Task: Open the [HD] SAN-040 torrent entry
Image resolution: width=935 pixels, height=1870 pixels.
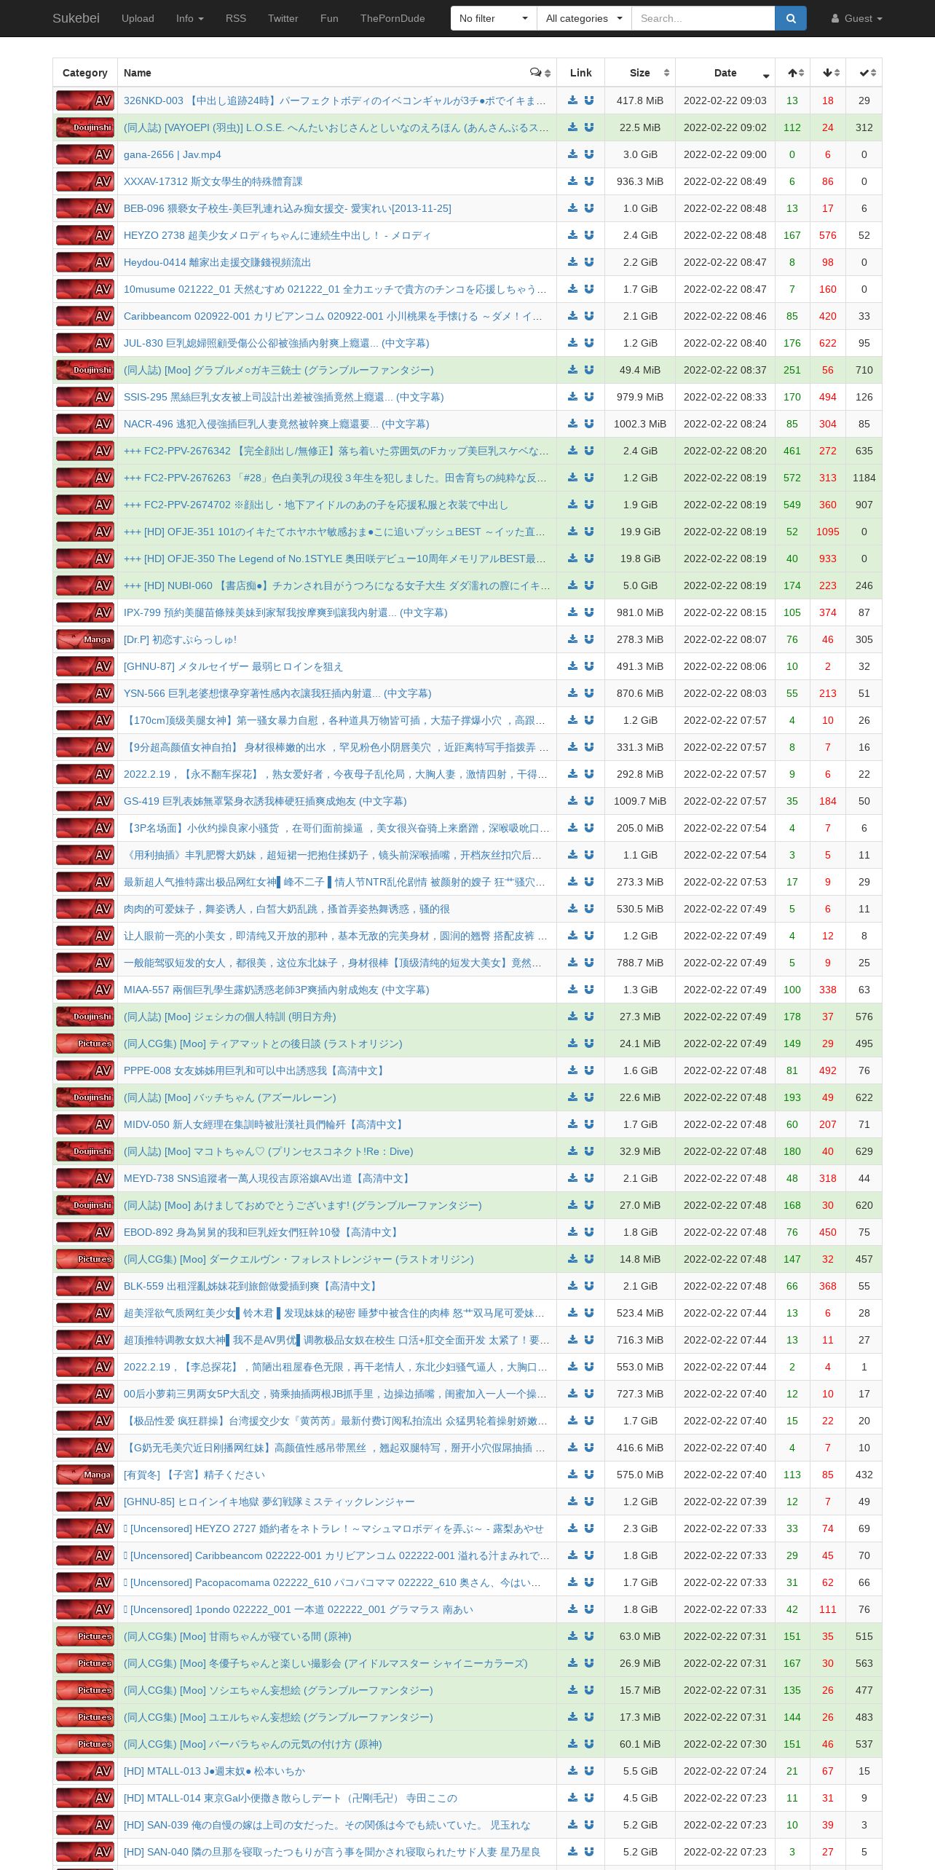Action: pos(332,1852)
